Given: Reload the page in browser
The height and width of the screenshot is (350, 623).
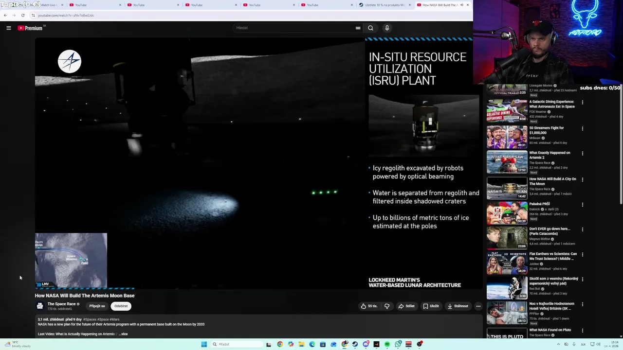Looking at the screenshot, I should (x=22, y=15).
